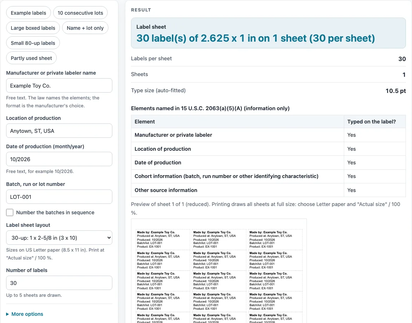Select the Location of production table row
The image size is (412, 323).
click(x=268, y=149)
